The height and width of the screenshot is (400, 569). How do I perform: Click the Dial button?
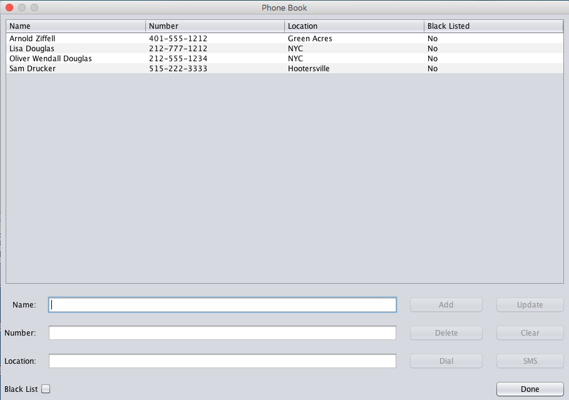(446, 361)
